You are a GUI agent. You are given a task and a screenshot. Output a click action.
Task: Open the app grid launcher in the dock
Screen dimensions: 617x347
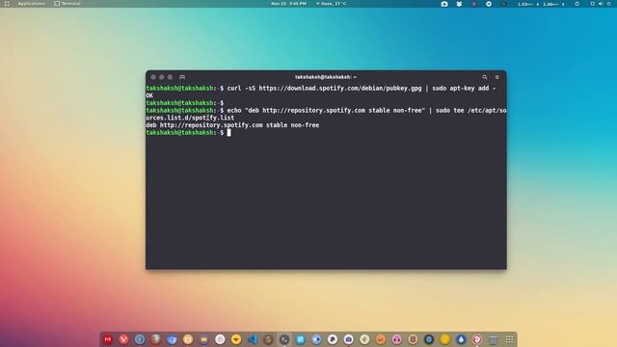pos(509,339)
